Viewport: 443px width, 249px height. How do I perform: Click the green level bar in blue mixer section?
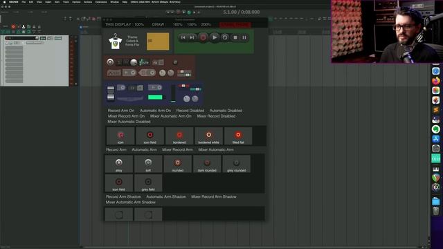pos(155,97)
